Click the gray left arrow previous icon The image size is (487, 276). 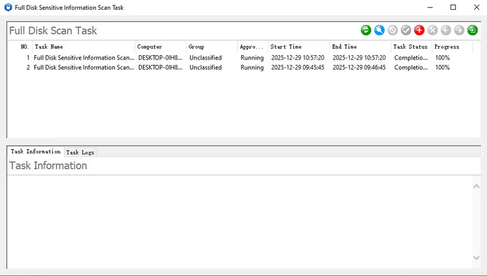point(446,30)
